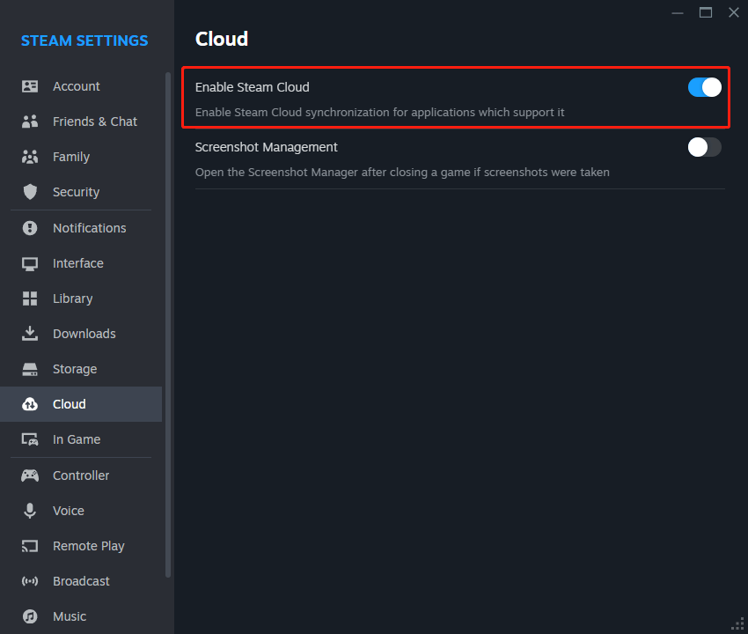Open the Remote Play settings section
Image resolution: width=748 pixels, height=634 pixels.
(88, 545)
